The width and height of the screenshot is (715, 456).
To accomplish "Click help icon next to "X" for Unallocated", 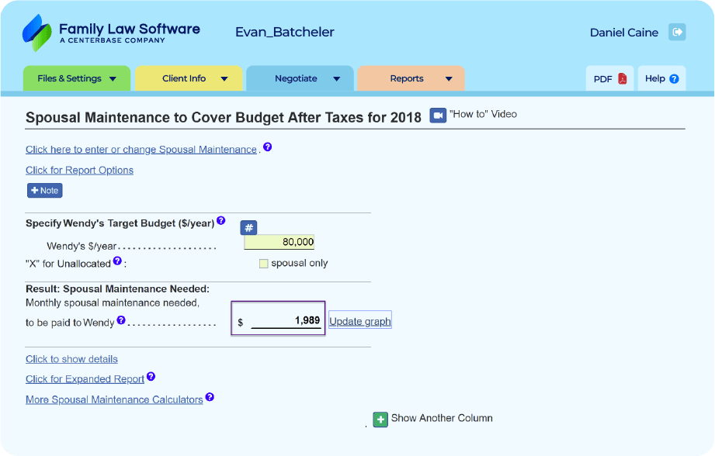I will (117, 261).
